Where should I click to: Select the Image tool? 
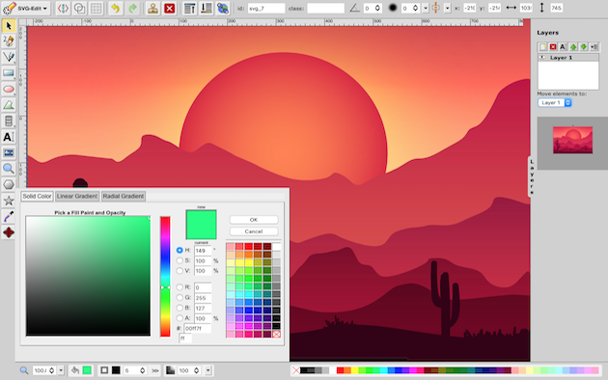[x=9, y=152]
